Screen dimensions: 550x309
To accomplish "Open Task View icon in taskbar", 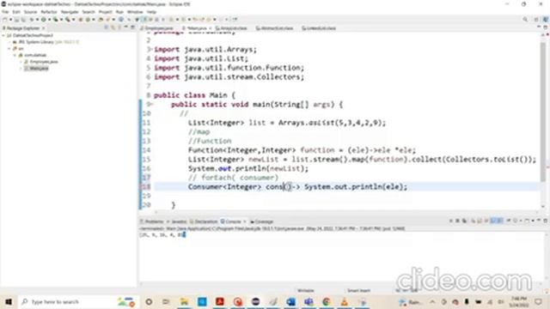I will [x=166, y=301].
